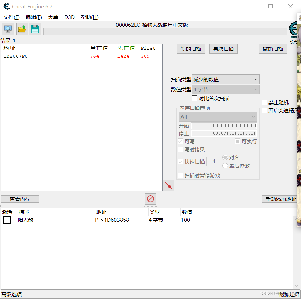Click the 停止 address input field
This screenshot has width=301, height=299.
[x=224, y=133]
